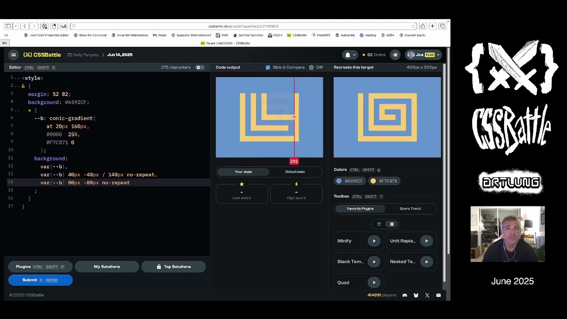Open the CSSBattle bookmark in favorites bar
Viewport: 567px width, 319px height.
(x=297, y=35)
